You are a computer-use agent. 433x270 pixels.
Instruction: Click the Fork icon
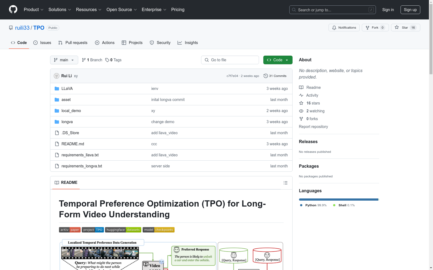point(368,28)
